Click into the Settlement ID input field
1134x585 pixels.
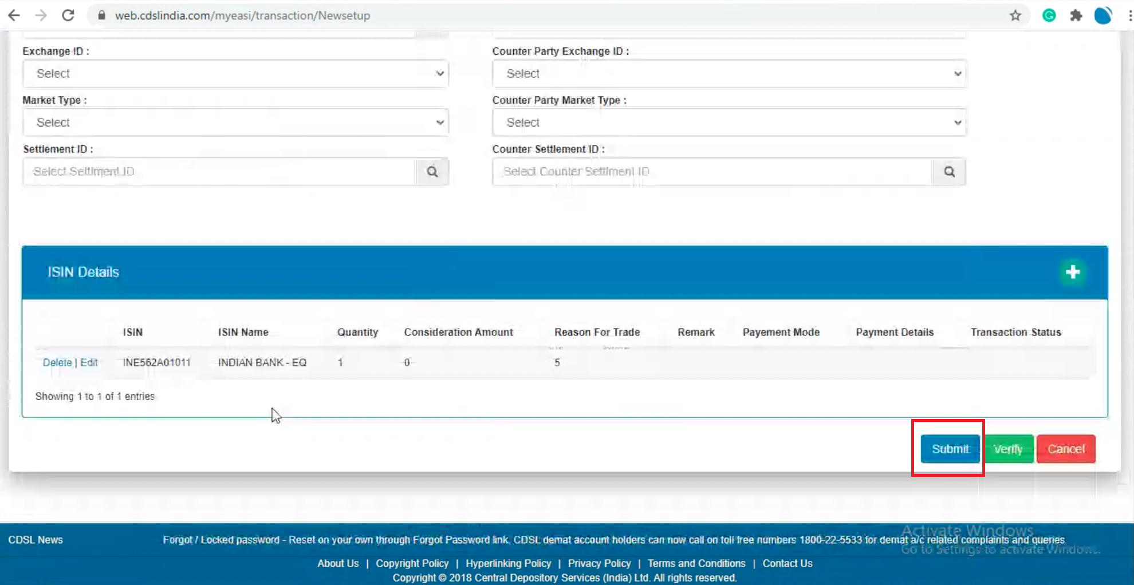[x=219, y=172]
